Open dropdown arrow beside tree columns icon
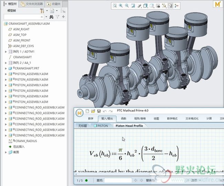Image resolution: width=224 pixels, height=186 pixels. (57, 11)
